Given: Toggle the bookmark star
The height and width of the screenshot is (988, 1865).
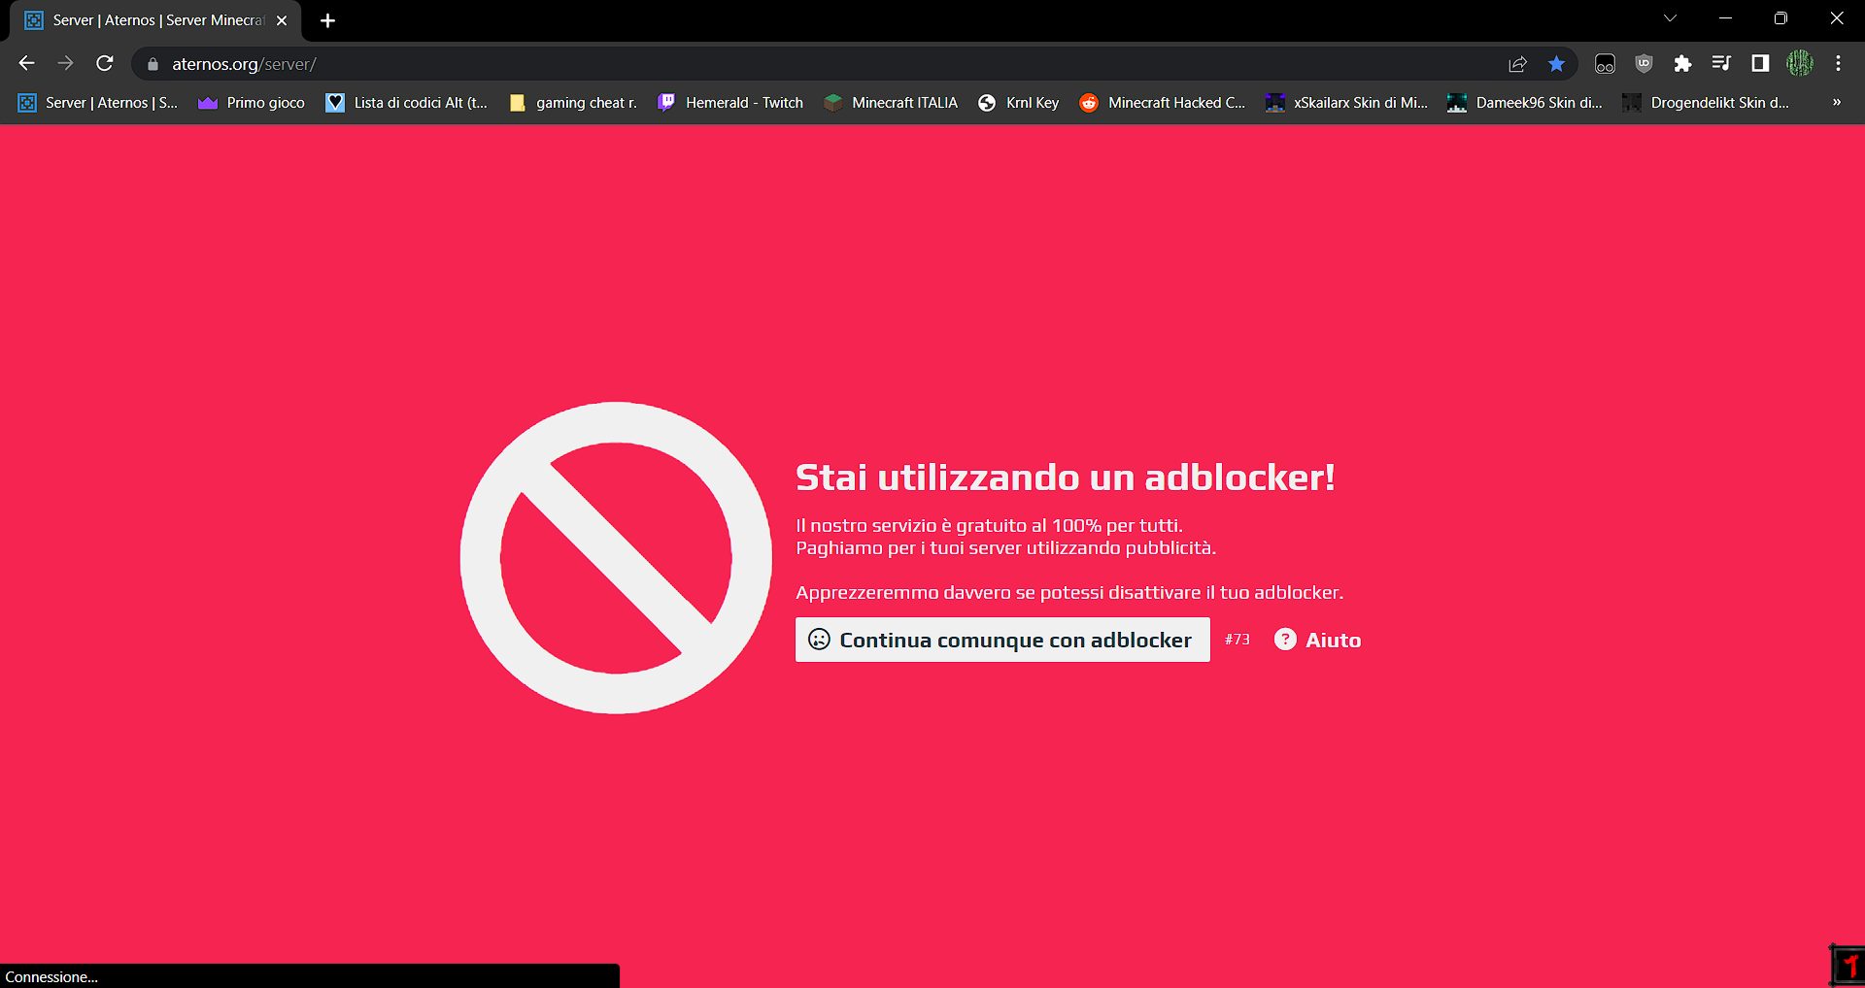Looking at the screenshot, I should pyautogui.click(x=1556, y=64).
